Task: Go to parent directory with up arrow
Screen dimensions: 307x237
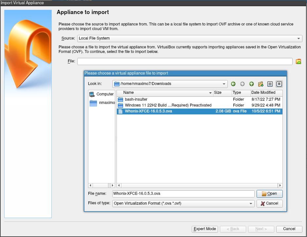Action: [251, 84]
